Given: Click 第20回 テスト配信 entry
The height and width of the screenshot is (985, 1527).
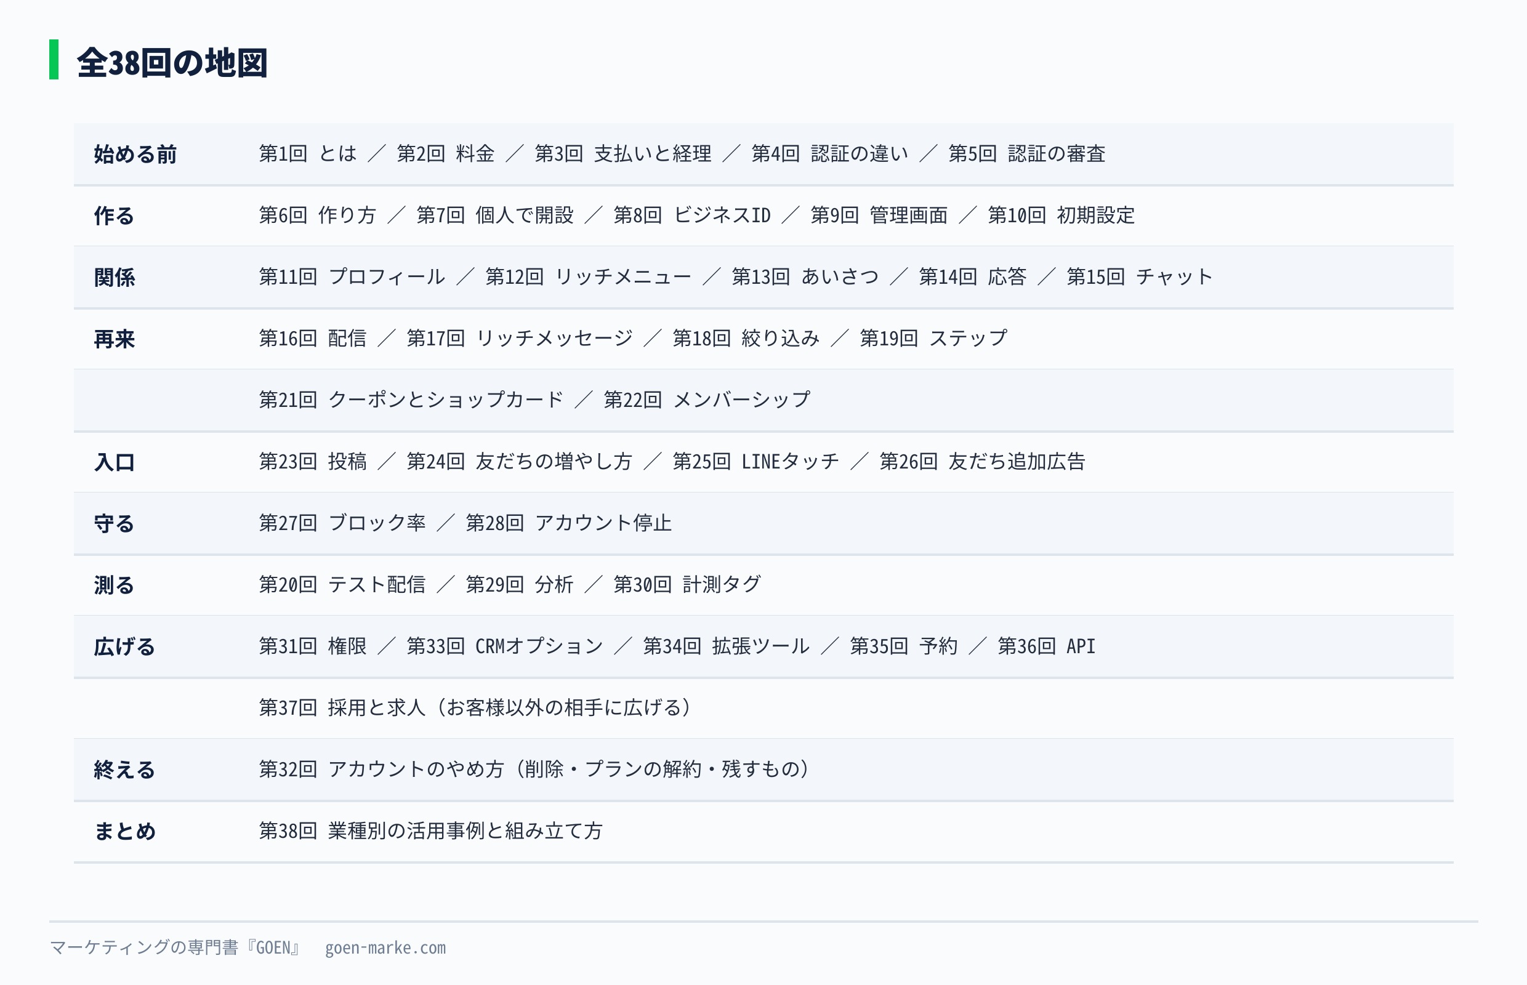Looking at the screenshot, I should pyautogui.click(x=342, y=584).
